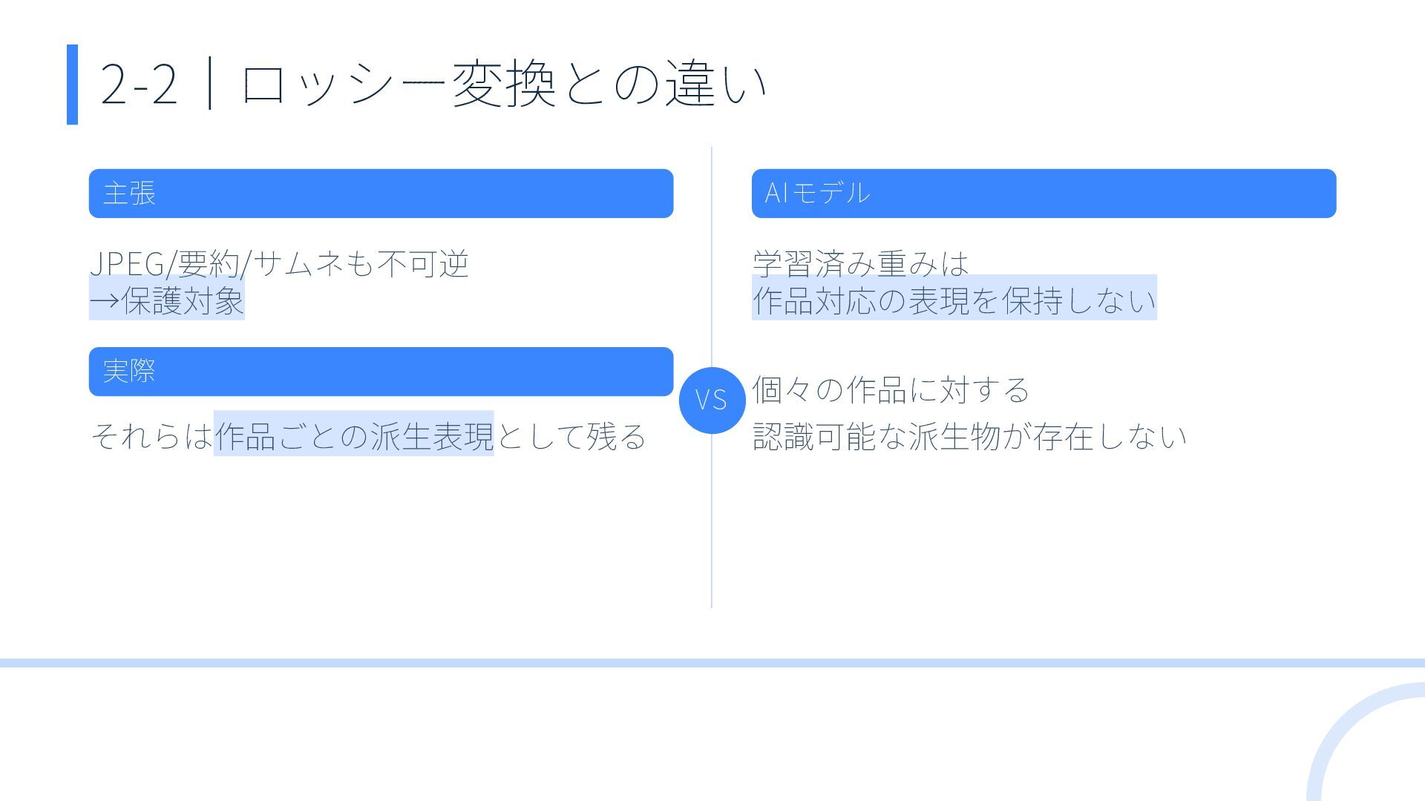This screenshot has width=1425, height=801.
Task: Click the highlighted text →保護対象
Action: pos(167,300)
